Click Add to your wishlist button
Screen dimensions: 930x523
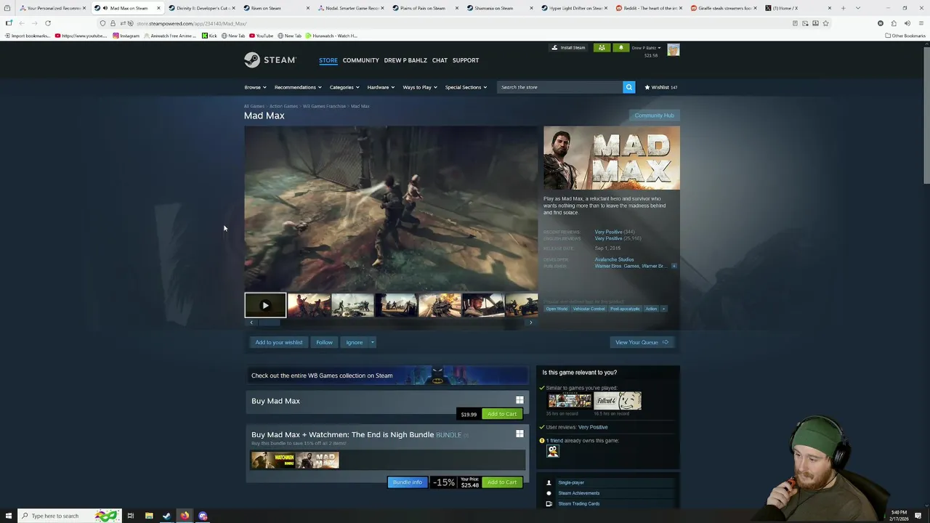[x=279, y=342]
